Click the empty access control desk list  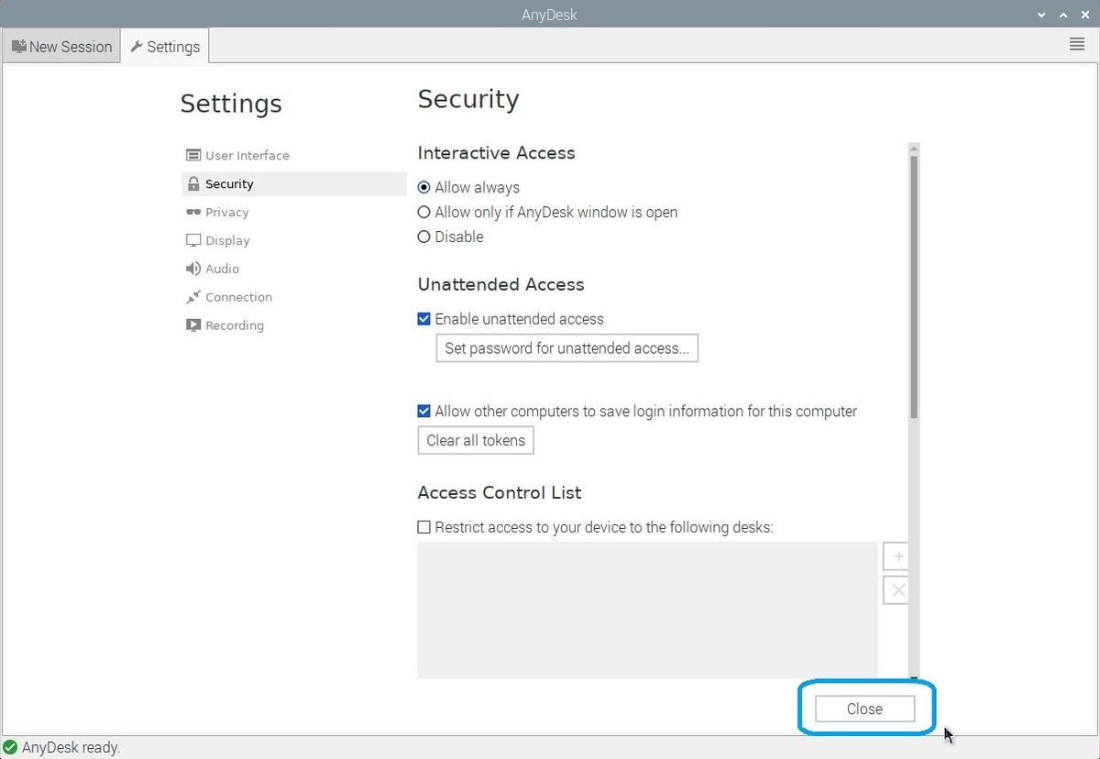click(647, 610)
